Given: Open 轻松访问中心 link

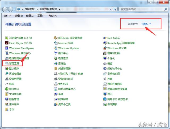Looking at the screenshot, I should [x=115, y=68].
